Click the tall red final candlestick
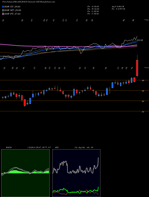 pos(137,68)
